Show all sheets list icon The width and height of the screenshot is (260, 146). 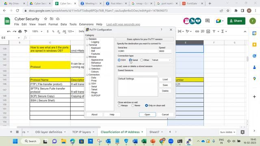[x=17, y=132]
